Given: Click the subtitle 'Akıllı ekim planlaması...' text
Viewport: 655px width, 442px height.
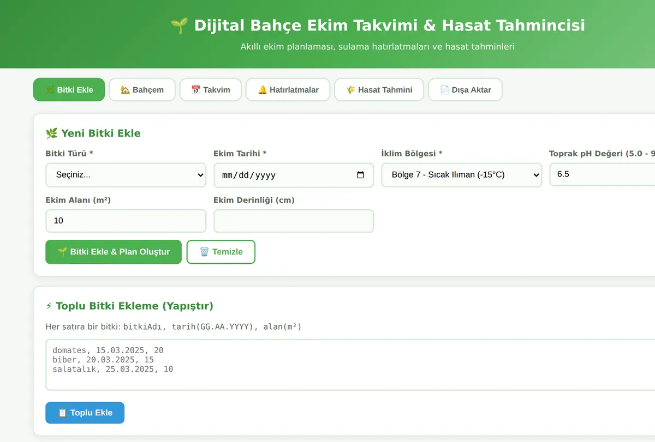Looking at the screenshot, I should tap(378, 47).
